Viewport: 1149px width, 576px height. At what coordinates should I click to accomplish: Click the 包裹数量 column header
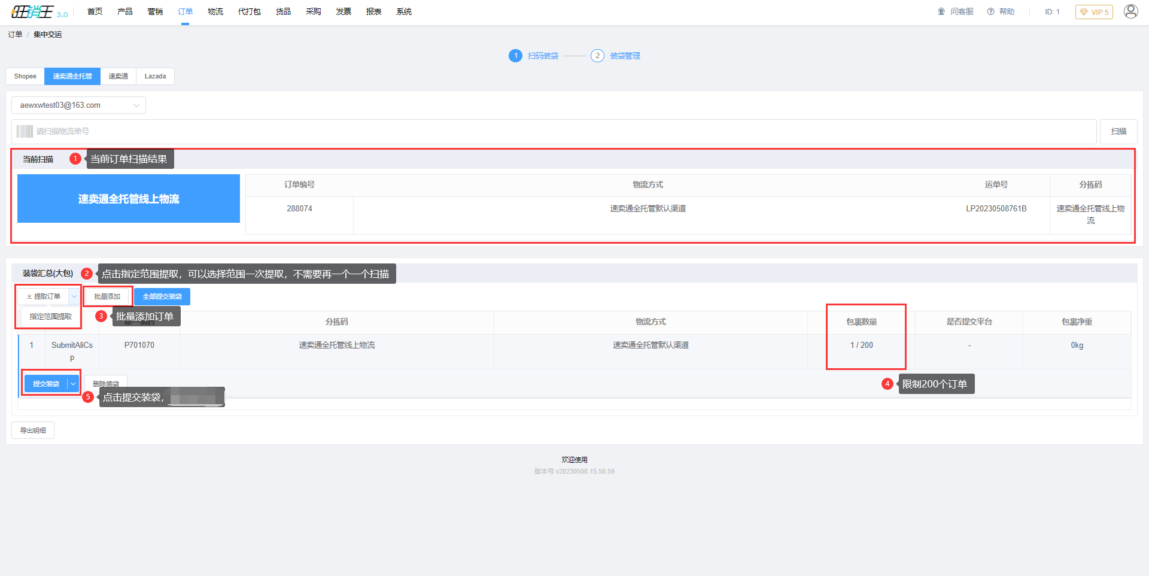tap(862, 322)
